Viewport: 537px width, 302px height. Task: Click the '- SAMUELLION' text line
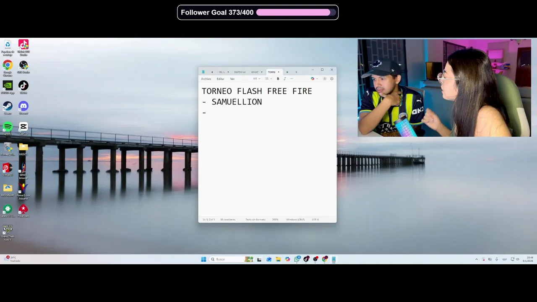point(232,102)
